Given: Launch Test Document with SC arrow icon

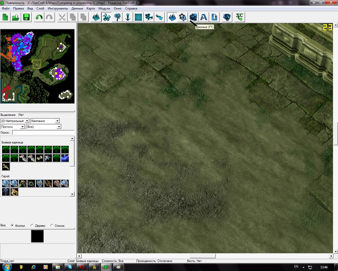Looking at the screenshot, I should click(x=240, y=17).
